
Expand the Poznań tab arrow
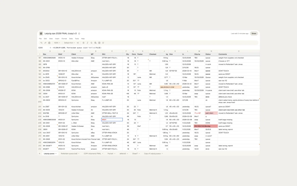[x=115, y=154]
